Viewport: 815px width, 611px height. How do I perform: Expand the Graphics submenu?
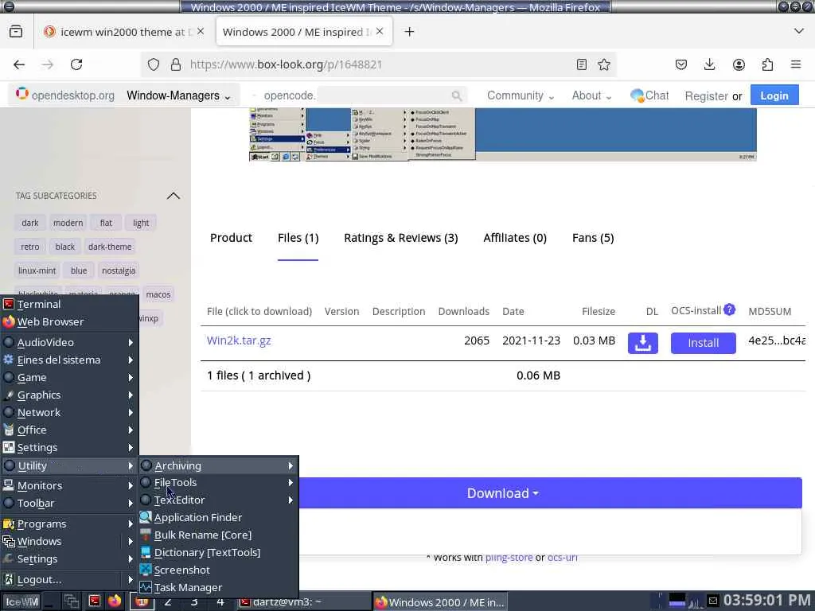tap(70, 395)
